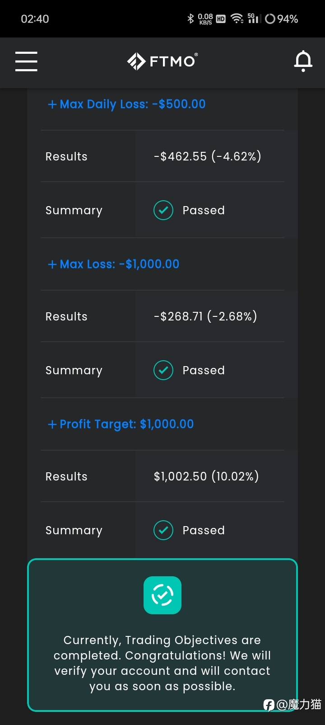The height and width of the screenshot is (725, 325).
Task: Select the -$462.55 (-4.62%) results row
Action: tap(162, 156)
